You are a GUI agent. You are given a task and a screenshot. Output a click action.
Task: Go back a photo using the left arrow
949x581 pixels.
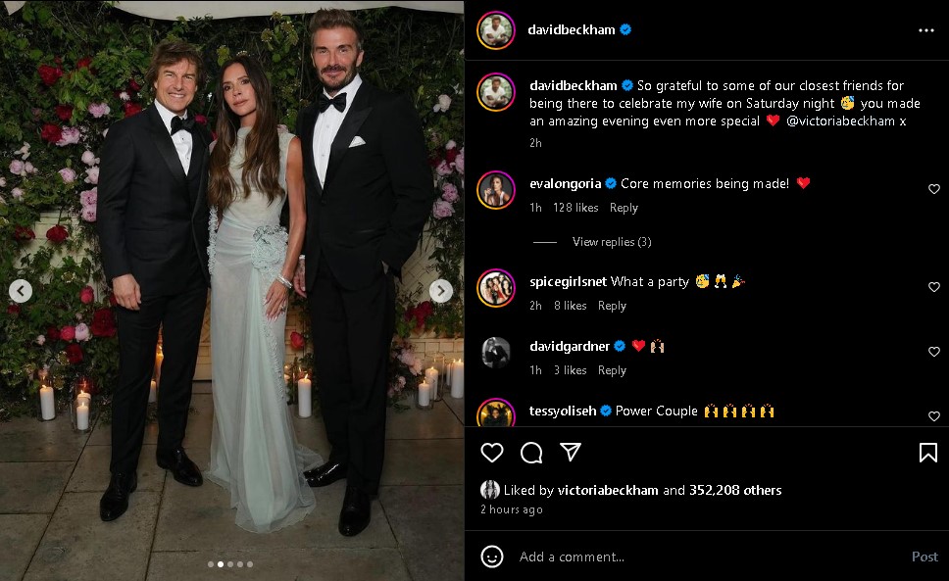pyautogui.click(x=20, y=290)
